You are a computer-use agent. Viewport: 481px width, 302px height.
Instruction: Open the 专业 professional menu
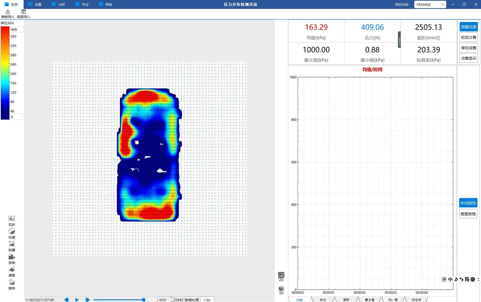click(x=82, y=5)
